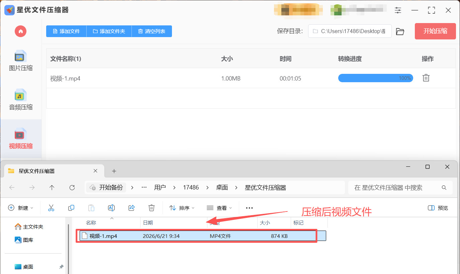Viewport: 460px width, 274px height.
Task: Click the 添加文件 button
Action: (66, 31)
